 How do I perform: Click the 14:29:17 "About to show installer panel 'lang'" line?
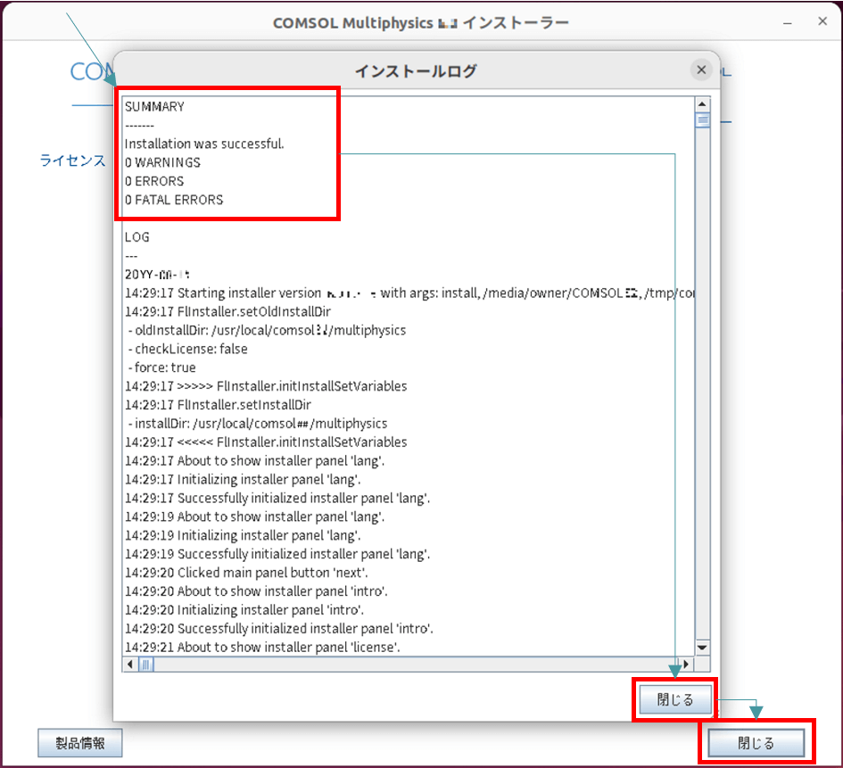[255, 460]
